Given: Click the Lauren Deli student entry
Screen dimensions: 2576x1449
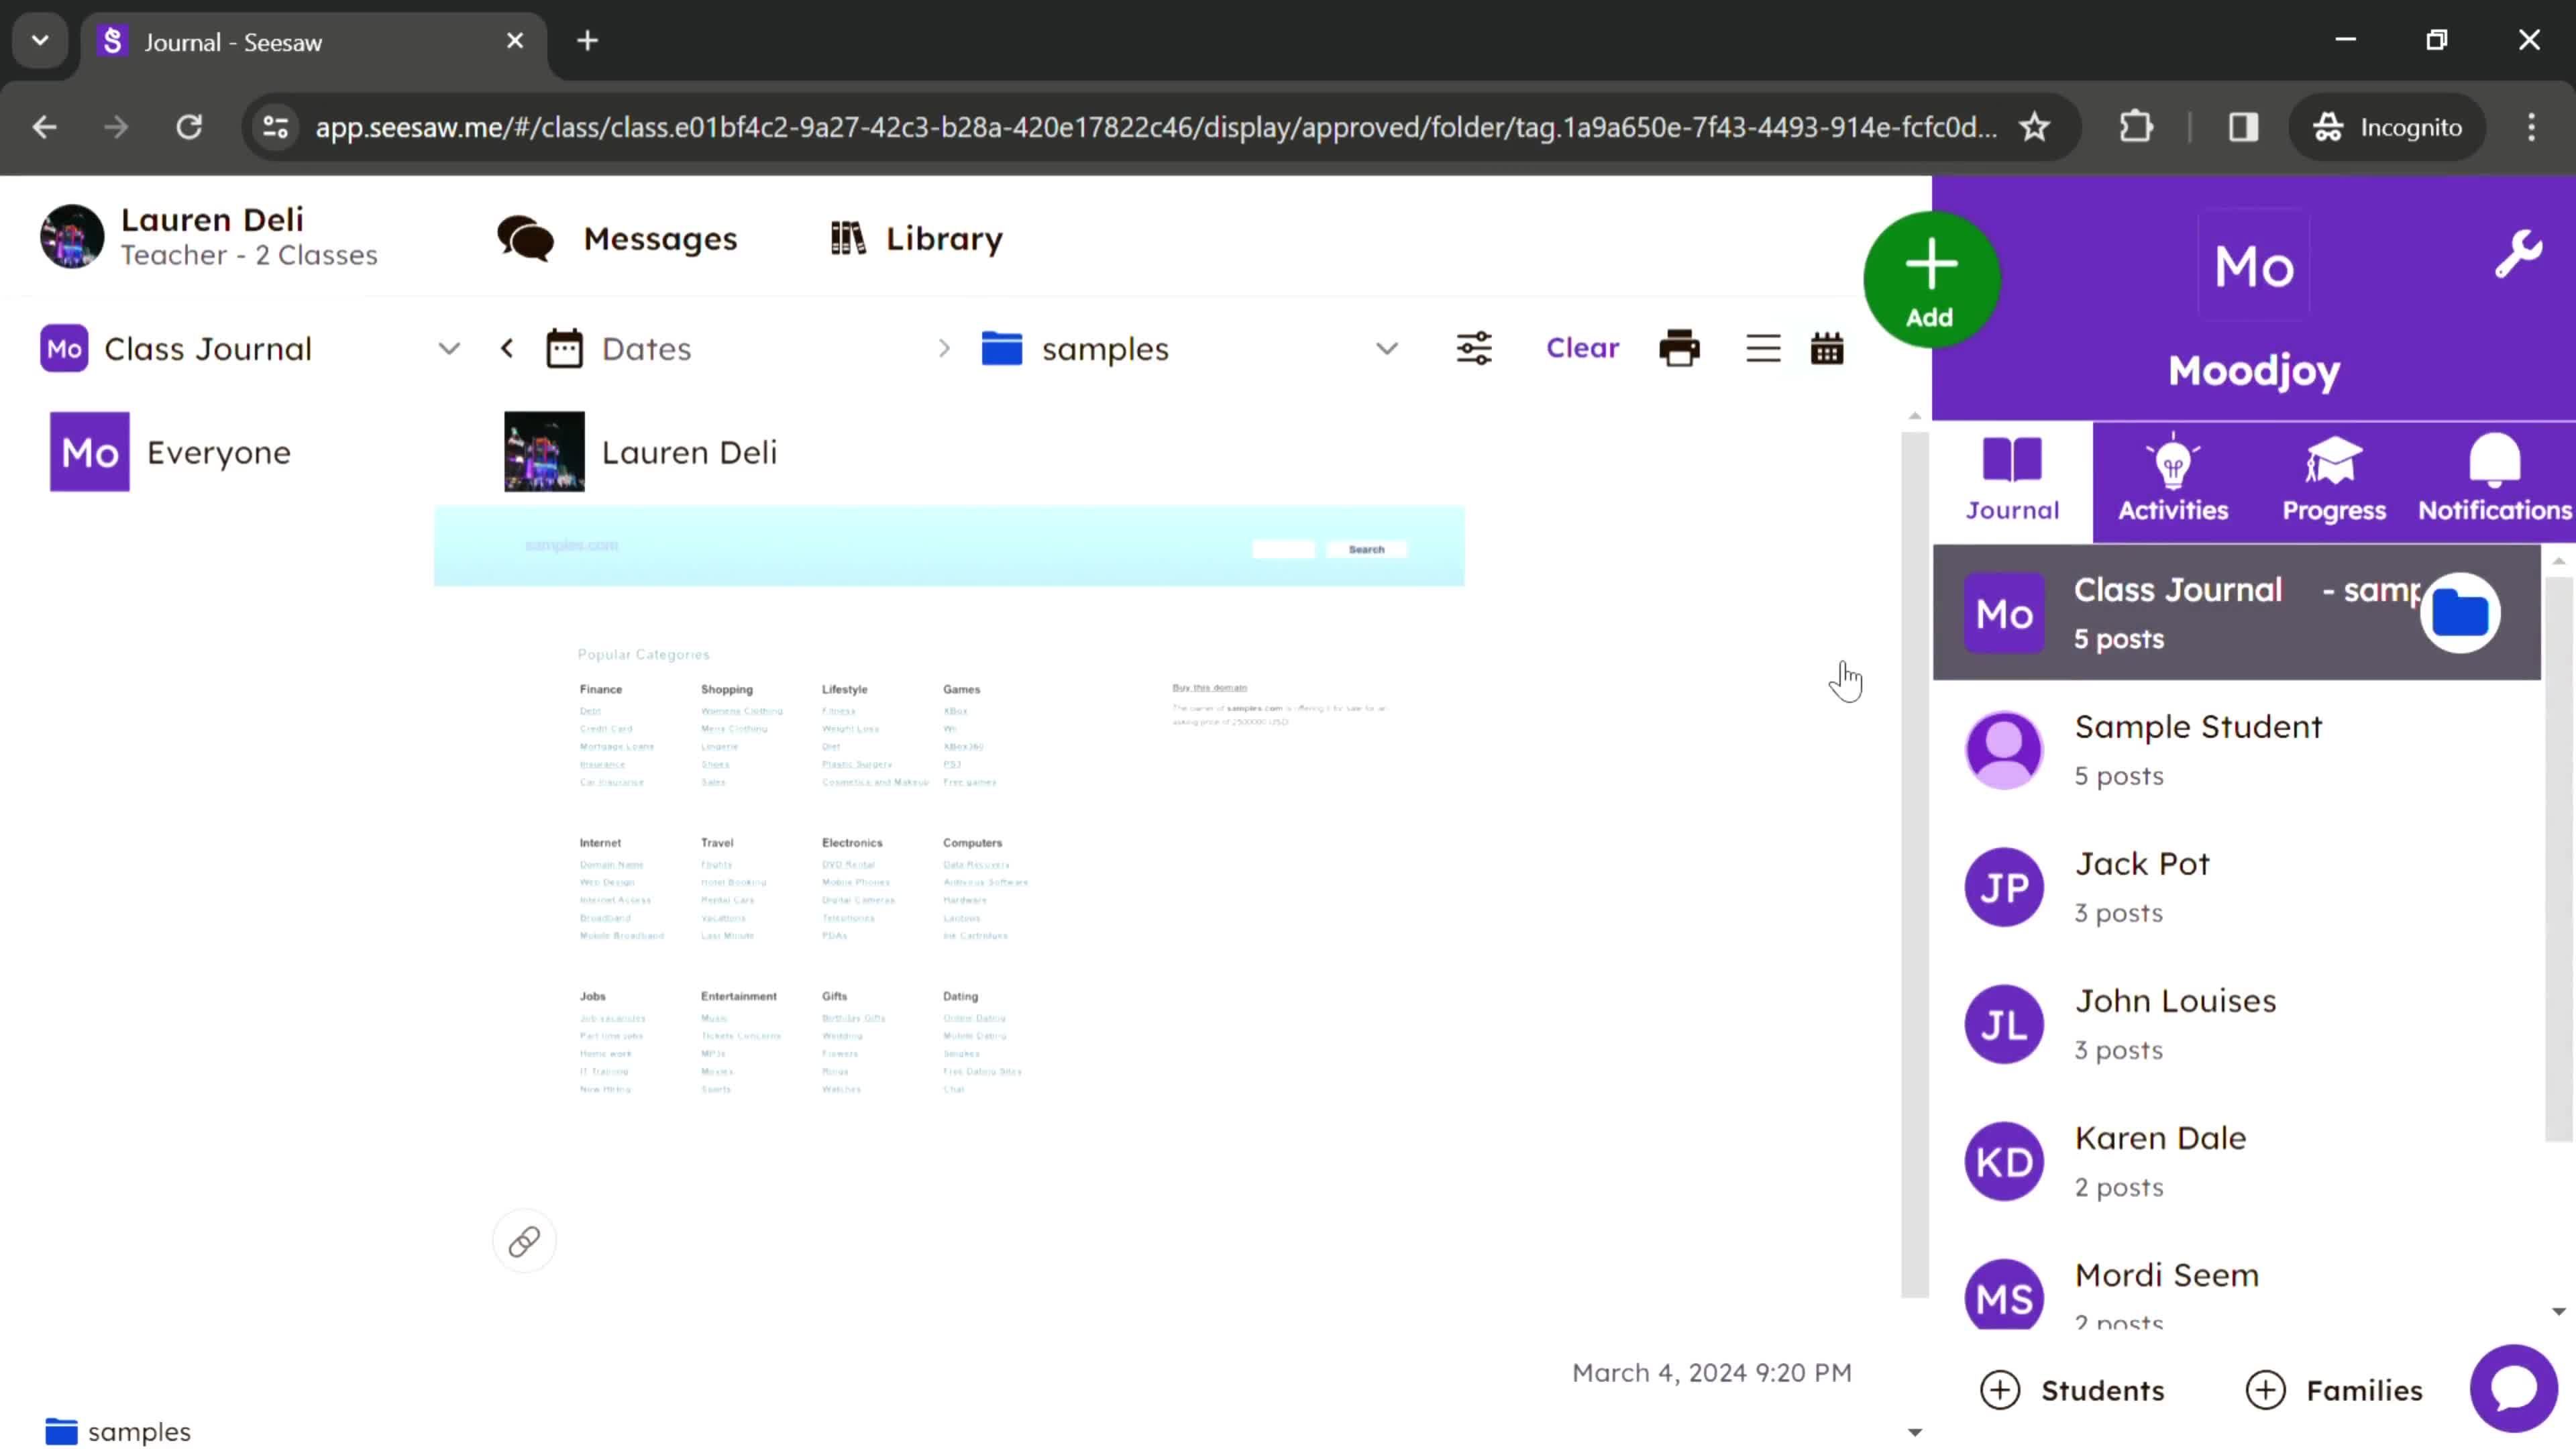Looking at the screenshot, I should tap(688, 451).
